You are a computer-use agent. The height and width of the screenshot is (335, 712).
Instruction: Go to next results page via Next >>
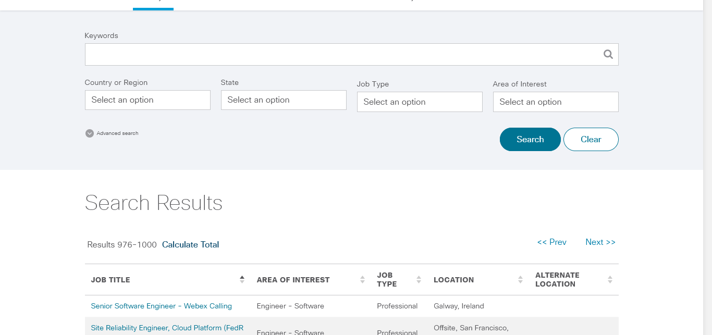tap(600, 242)
